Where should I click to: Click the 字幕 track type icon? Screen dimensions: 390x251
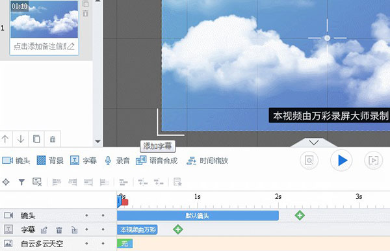(x=8, y=230)
